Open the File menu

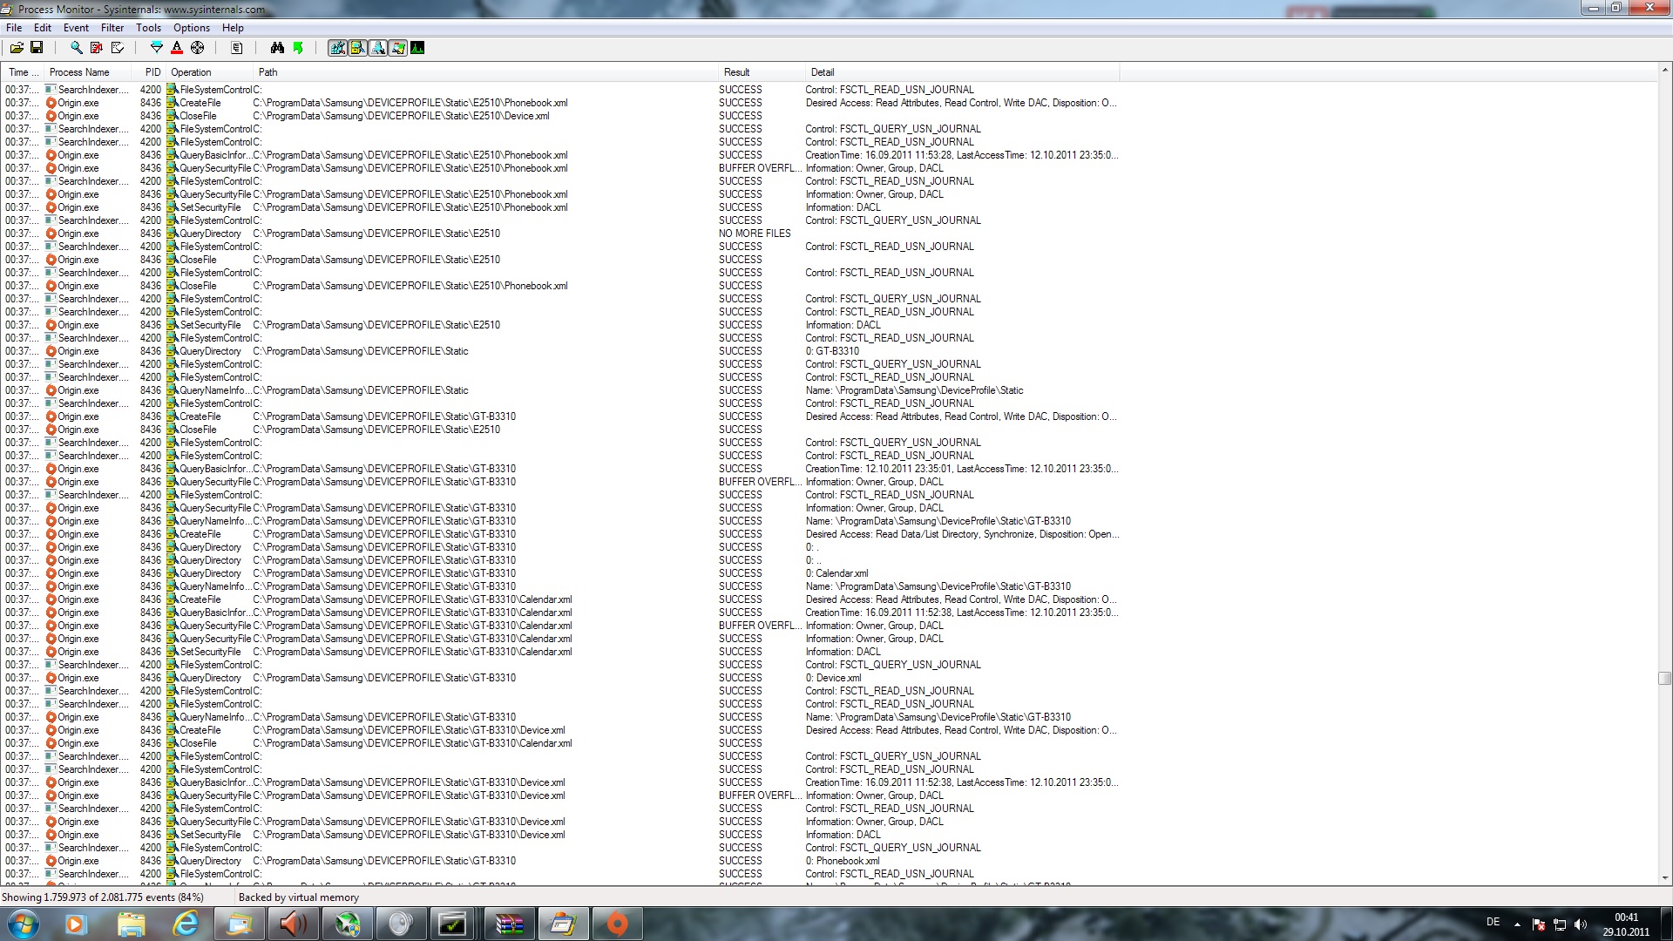14,28
